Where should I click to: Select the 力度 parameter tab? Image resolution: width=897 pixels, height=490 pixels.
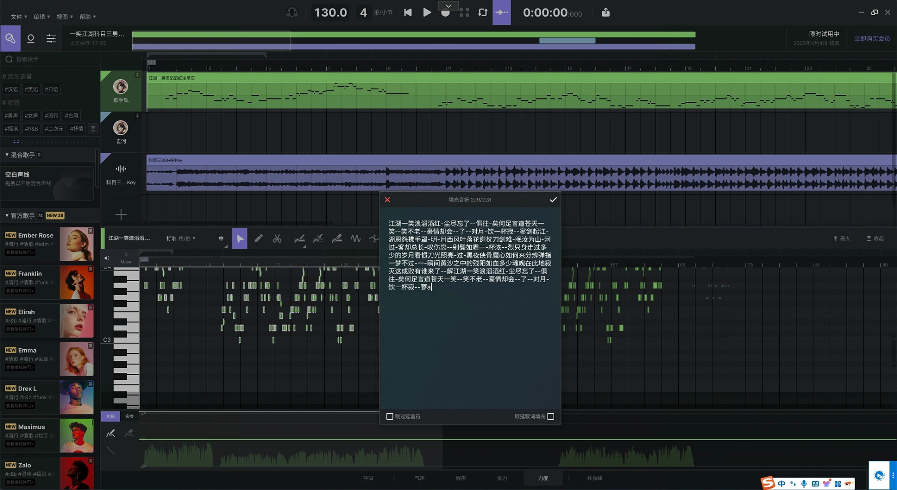543,478
